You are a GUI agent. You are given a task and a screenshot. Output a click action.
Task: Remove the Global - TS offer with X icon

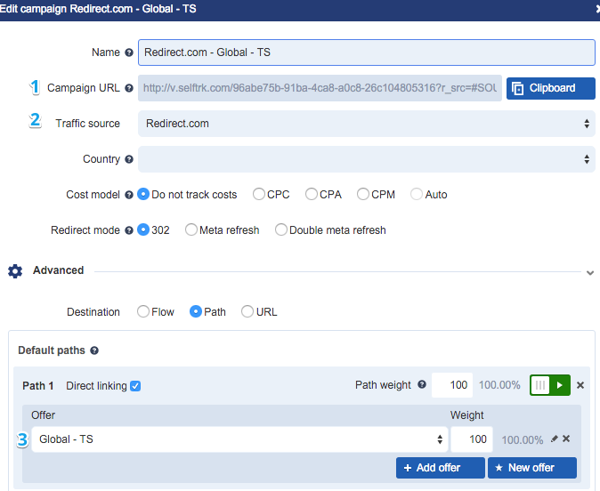point(566,439)
